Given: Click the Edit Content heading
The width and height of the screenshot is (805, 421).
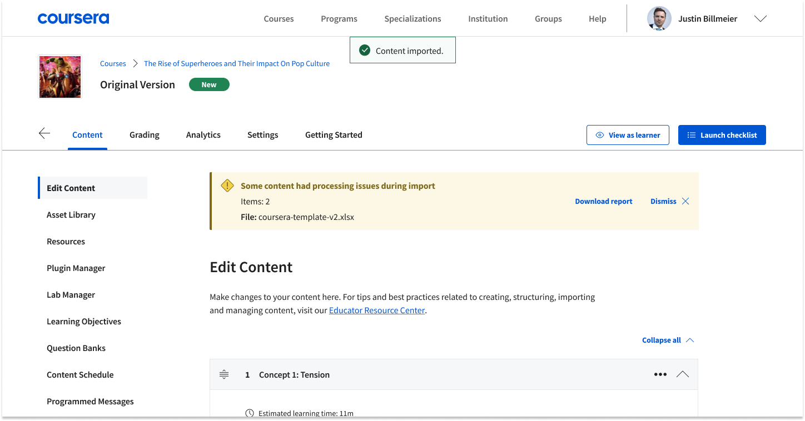Looking at the screenshot, I should tap(251, 267).
